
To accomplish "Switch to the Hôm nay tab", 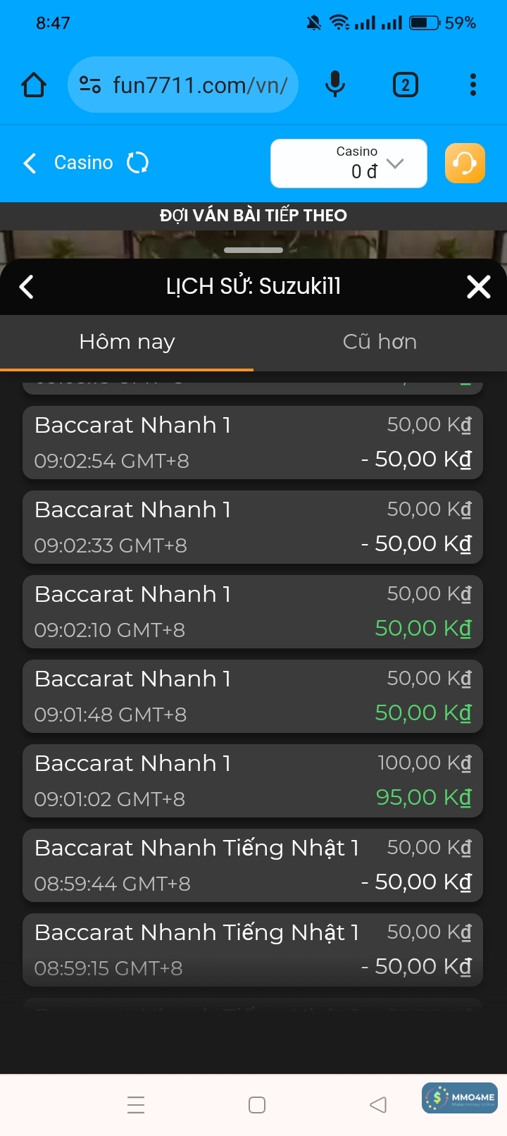I will pos(127,342).
